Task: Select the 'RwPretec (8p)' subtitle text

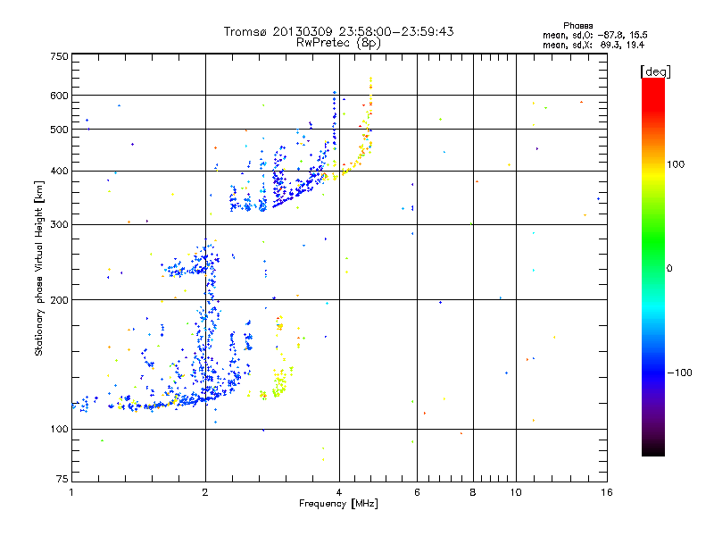Action: (x=338, y=43)
